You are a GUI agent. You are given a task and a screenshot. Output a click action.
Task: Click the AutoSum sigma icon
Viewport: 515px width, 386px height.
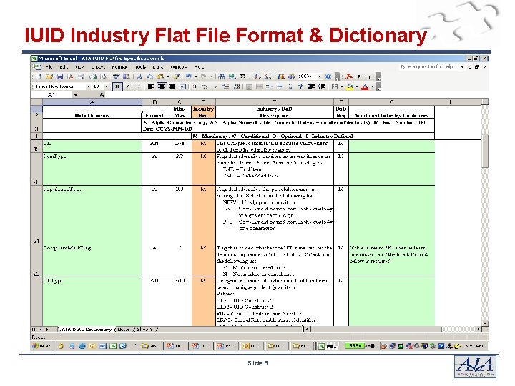pyautogui.click(x=242, y=76)
